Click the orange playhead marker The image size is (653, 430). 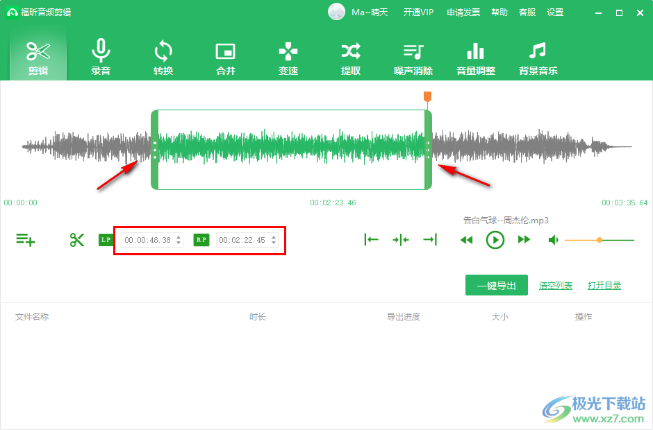click(x=427, y=96)
